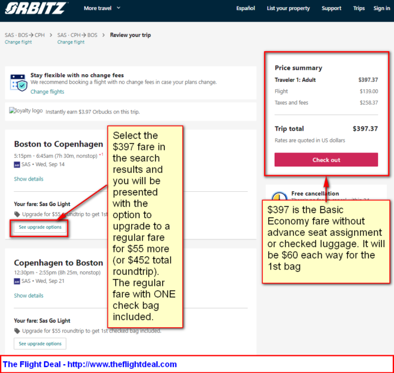
Task: Click the Orbitz logo
Action: coord(36,8)
